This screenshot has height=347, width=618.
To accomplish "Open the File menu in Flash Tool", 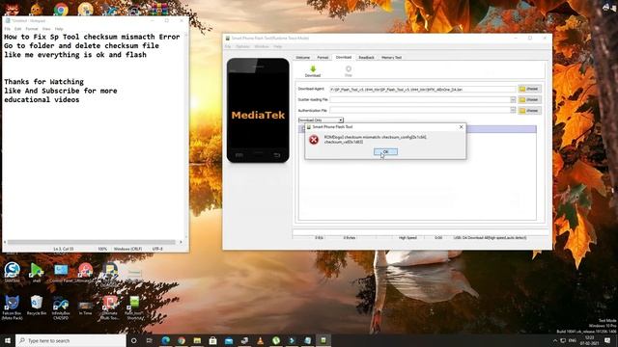I will [x=228, y=46].
